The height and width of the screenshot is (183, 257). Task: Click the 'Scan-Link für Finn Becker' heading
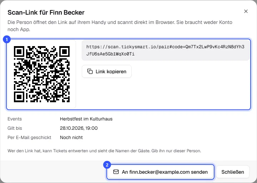click(46, 13)
